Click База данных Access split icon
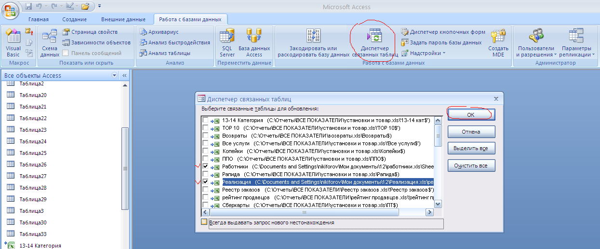Viewport: 600px width, 249px height. 254,42
